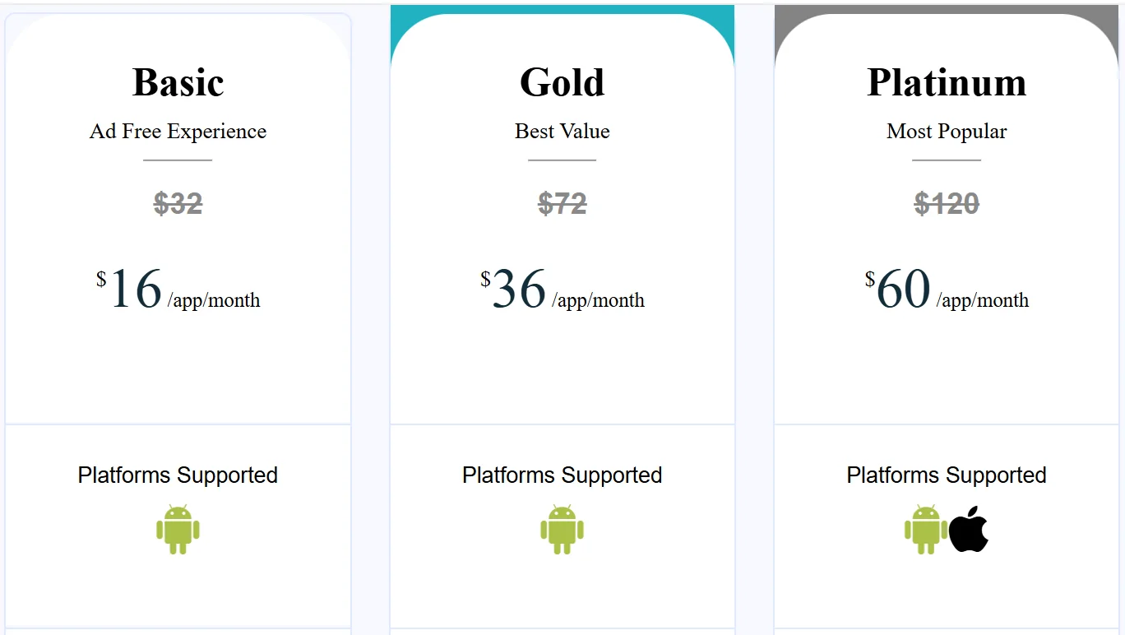Click the Best Value subtitle

[x=562, y=132]
